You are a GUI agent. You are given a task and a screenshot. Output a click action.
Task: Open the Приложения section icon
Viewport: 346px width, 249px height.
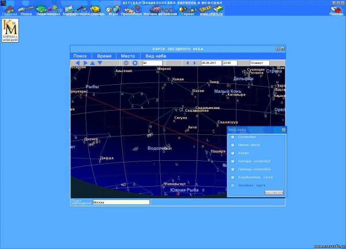[x=131, y=10]
